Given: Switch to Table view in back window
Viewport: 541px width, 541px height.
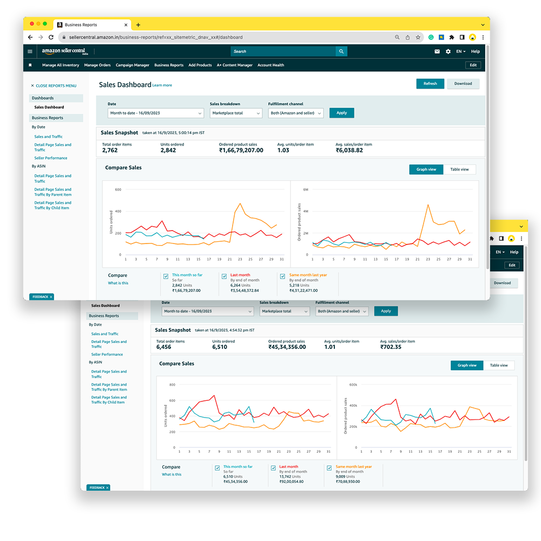Looking at the screenshot, I should coord(499,365).
